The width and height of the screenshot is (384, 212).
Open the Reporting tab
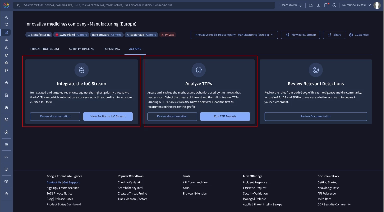coord(112,49)
